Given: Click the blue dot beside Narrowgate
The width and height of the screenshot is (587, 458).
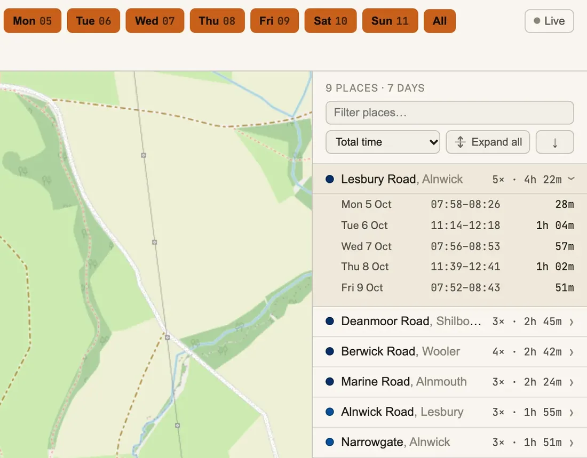Looking at the screenshot, I should click(330, 443).
